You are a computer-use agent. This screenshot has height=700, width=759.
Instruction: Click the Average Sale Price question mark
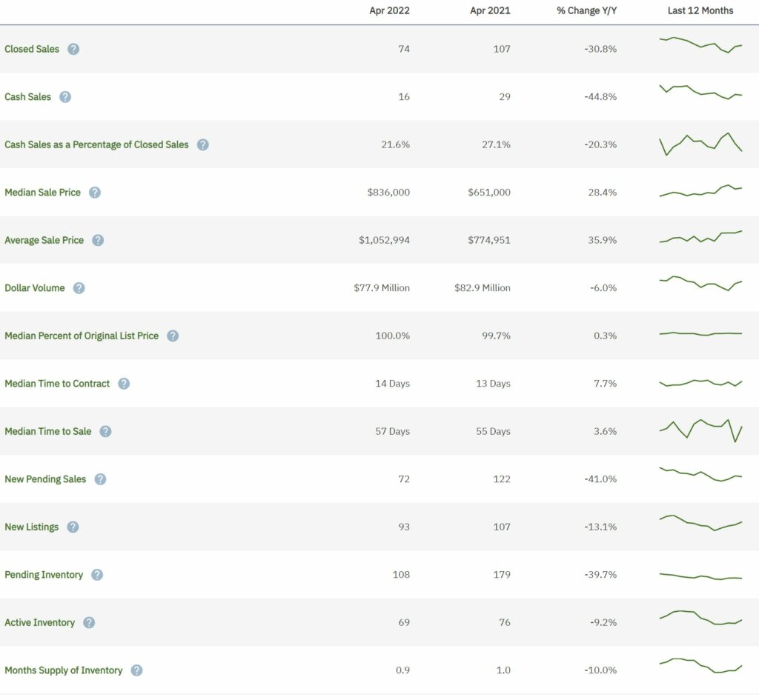[x=98, y=240]
